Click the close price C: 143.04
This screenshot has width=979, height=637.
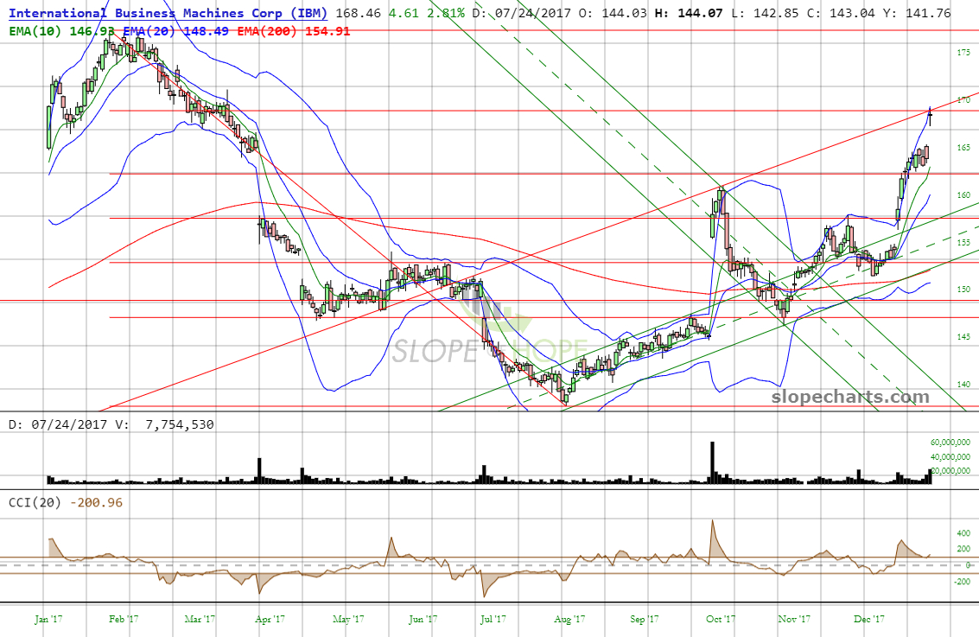[x=842, y=12]
